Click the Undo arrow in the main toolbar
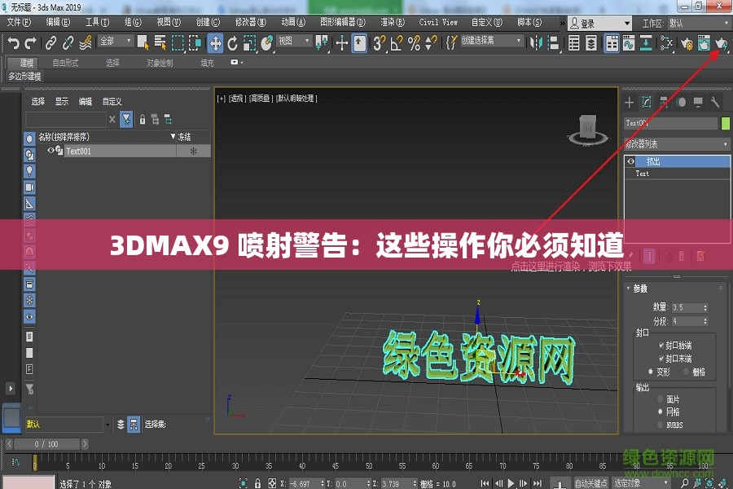This screenshot has width=733, height=489. tap(14, 43)
